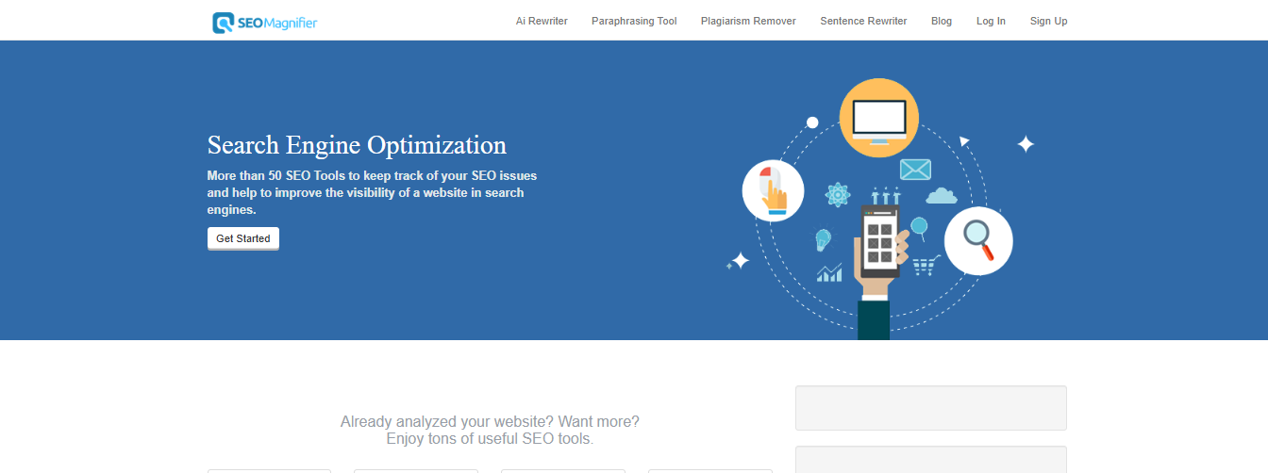The width and height of the screenshot is (1268, 473).
Task: Click the 'Enjoy tons of useful SEO tools.' text
Action: coord(490,439)
